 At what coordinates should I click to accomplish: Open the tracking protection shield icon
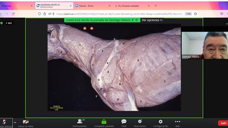click(40, 14)
